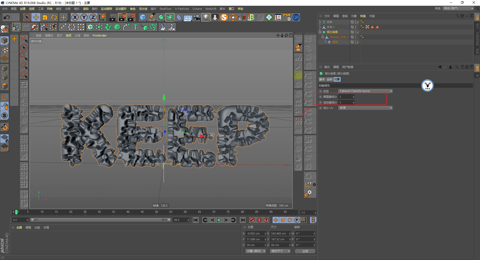Image resolution: width=480 pixels, height=260 pixels.
Task: Switch to the 坐标 attribute tab
Action: 329,79
